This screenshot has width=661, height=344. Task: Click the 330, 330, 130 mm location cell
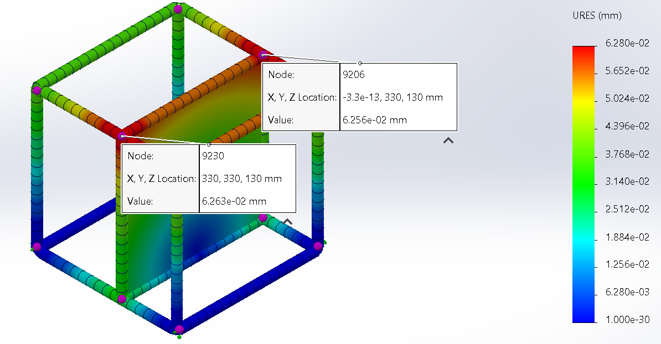point(242,179)
